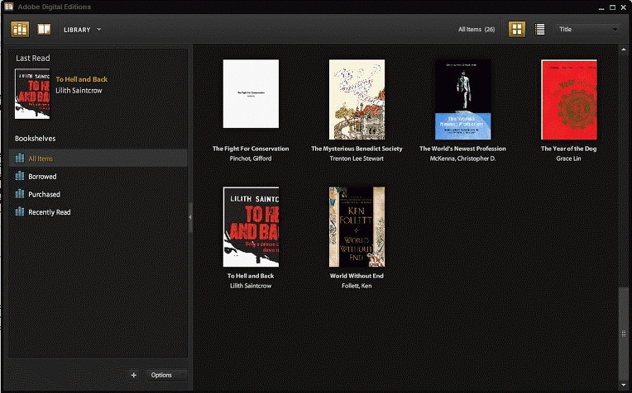The image size is (632, 393).
Task: Select thumbnail grid view
Action: pyautogui.click(x=517, y=29)
